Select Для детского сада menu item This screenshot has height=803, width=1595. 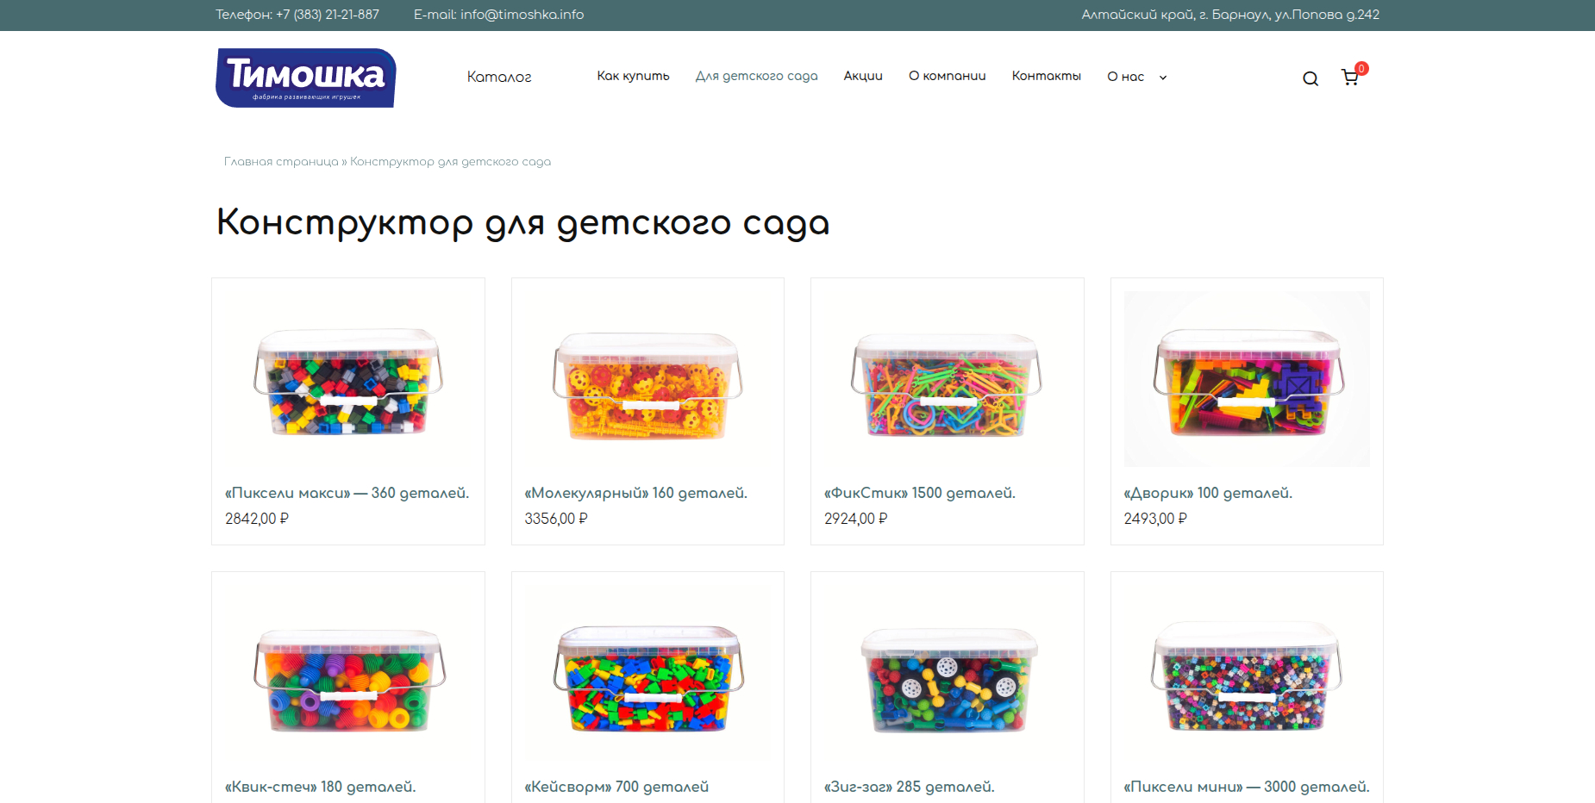coord(756,76)
